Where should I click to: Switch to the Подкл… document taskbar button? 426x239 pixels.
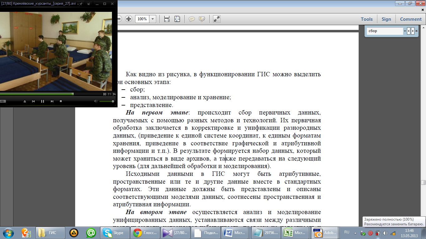(x=205, y=232)
